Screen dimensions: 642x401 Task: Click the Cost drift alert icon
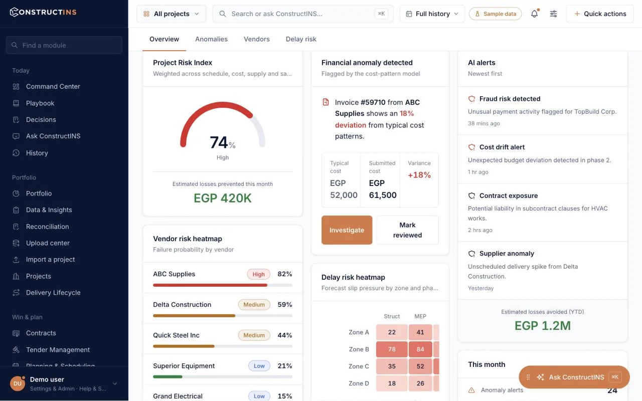(471, 147)
